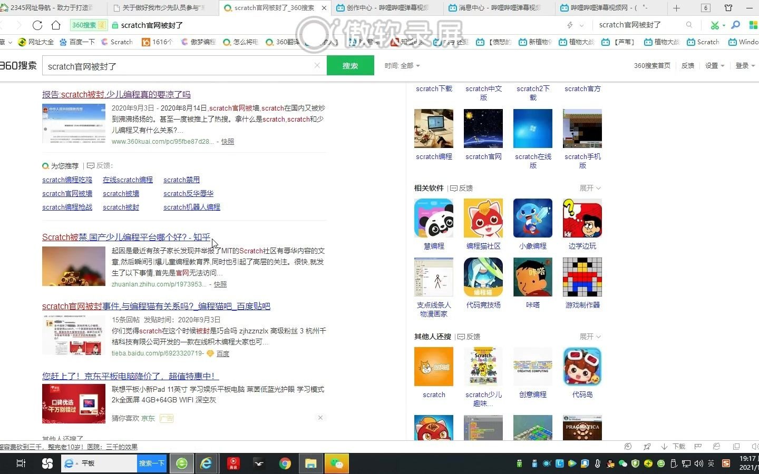Click the home button in the browser toolbar
759x474 pixels.
[x=56, y=25]
